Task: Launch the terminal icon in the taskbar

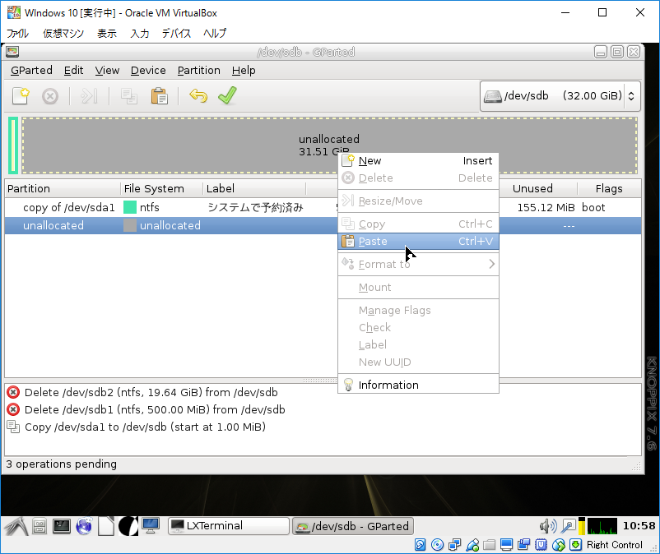Action: 62,526
